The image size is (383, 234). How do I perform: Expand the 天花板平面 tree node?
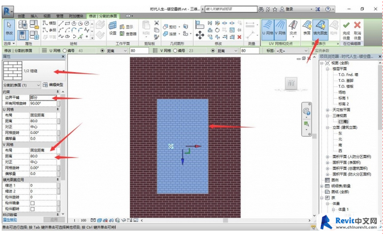click(327, 110)
